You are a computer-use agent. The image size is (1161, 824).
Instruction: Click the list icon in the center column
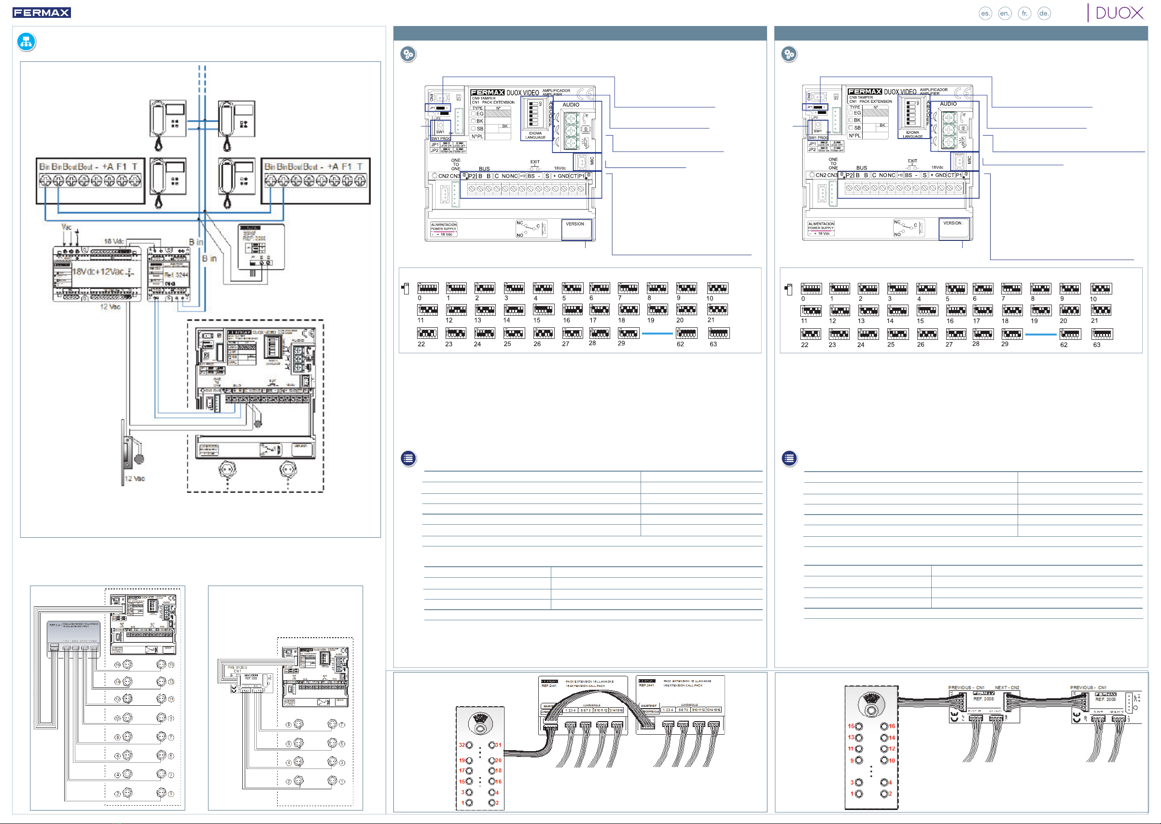tap(408, 458)
